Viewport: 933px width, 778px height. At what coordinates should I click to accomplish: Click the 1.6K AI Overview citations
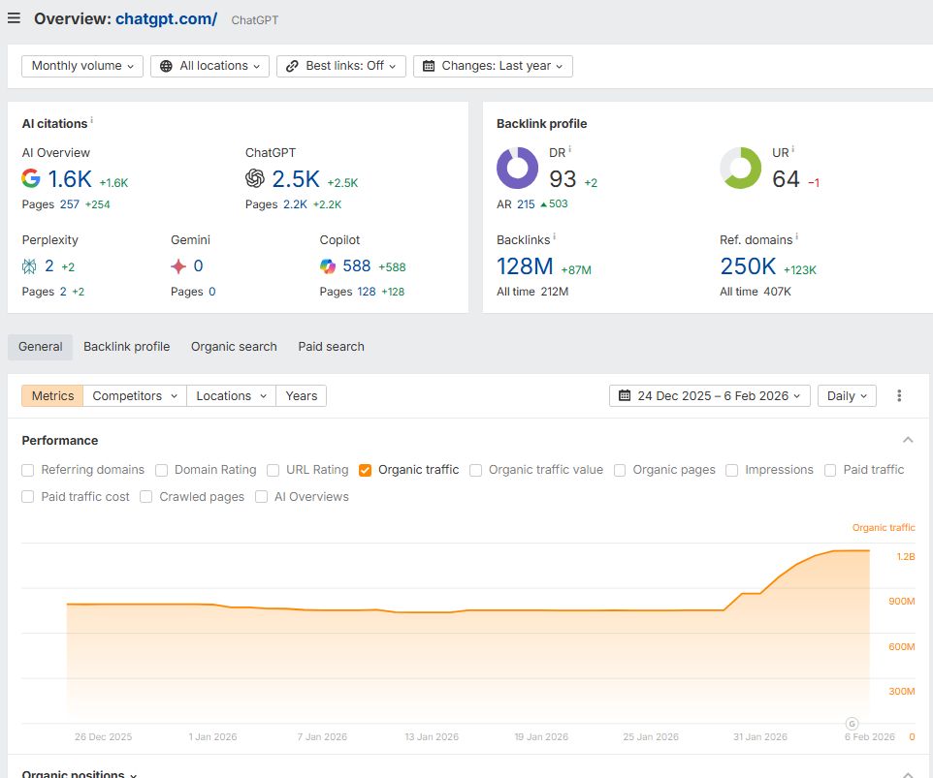coord(70,179)
